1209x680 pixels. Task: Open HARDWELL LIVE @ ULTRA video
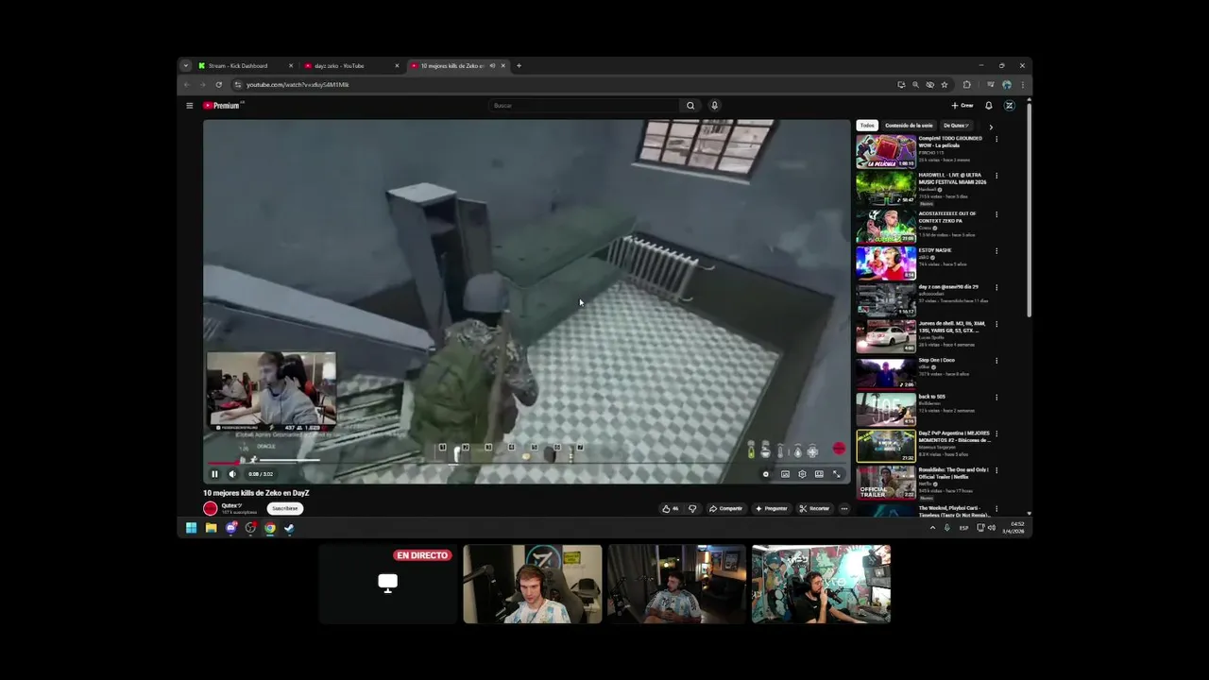886,188
